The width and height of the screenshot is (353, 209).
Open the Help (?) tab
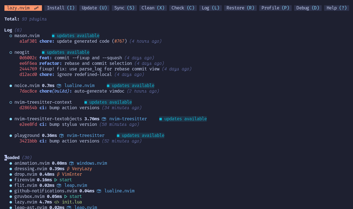tap(336, 8)
